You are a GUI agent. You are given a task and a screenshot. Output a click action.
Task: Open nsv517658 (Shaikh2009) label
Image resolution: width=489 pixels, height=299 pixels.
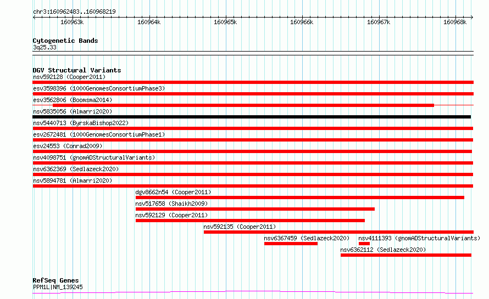(x=171, y=204)
